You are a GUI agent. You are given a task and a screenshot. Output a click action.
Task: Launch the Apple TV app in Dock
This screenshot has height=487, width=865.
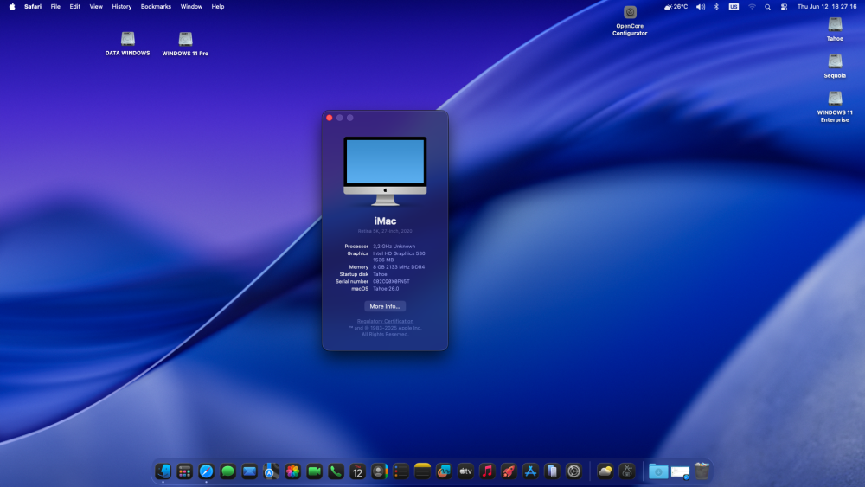click(465, 471)
